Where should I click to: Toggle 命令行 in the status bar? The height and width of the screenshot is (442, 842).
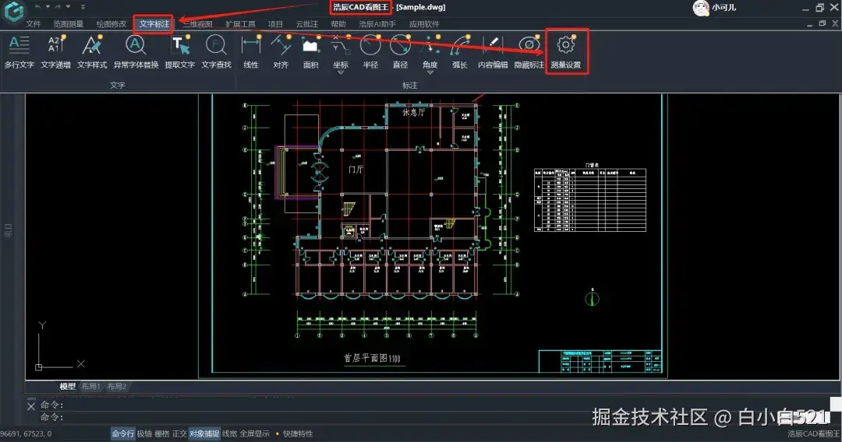[123, 433]
